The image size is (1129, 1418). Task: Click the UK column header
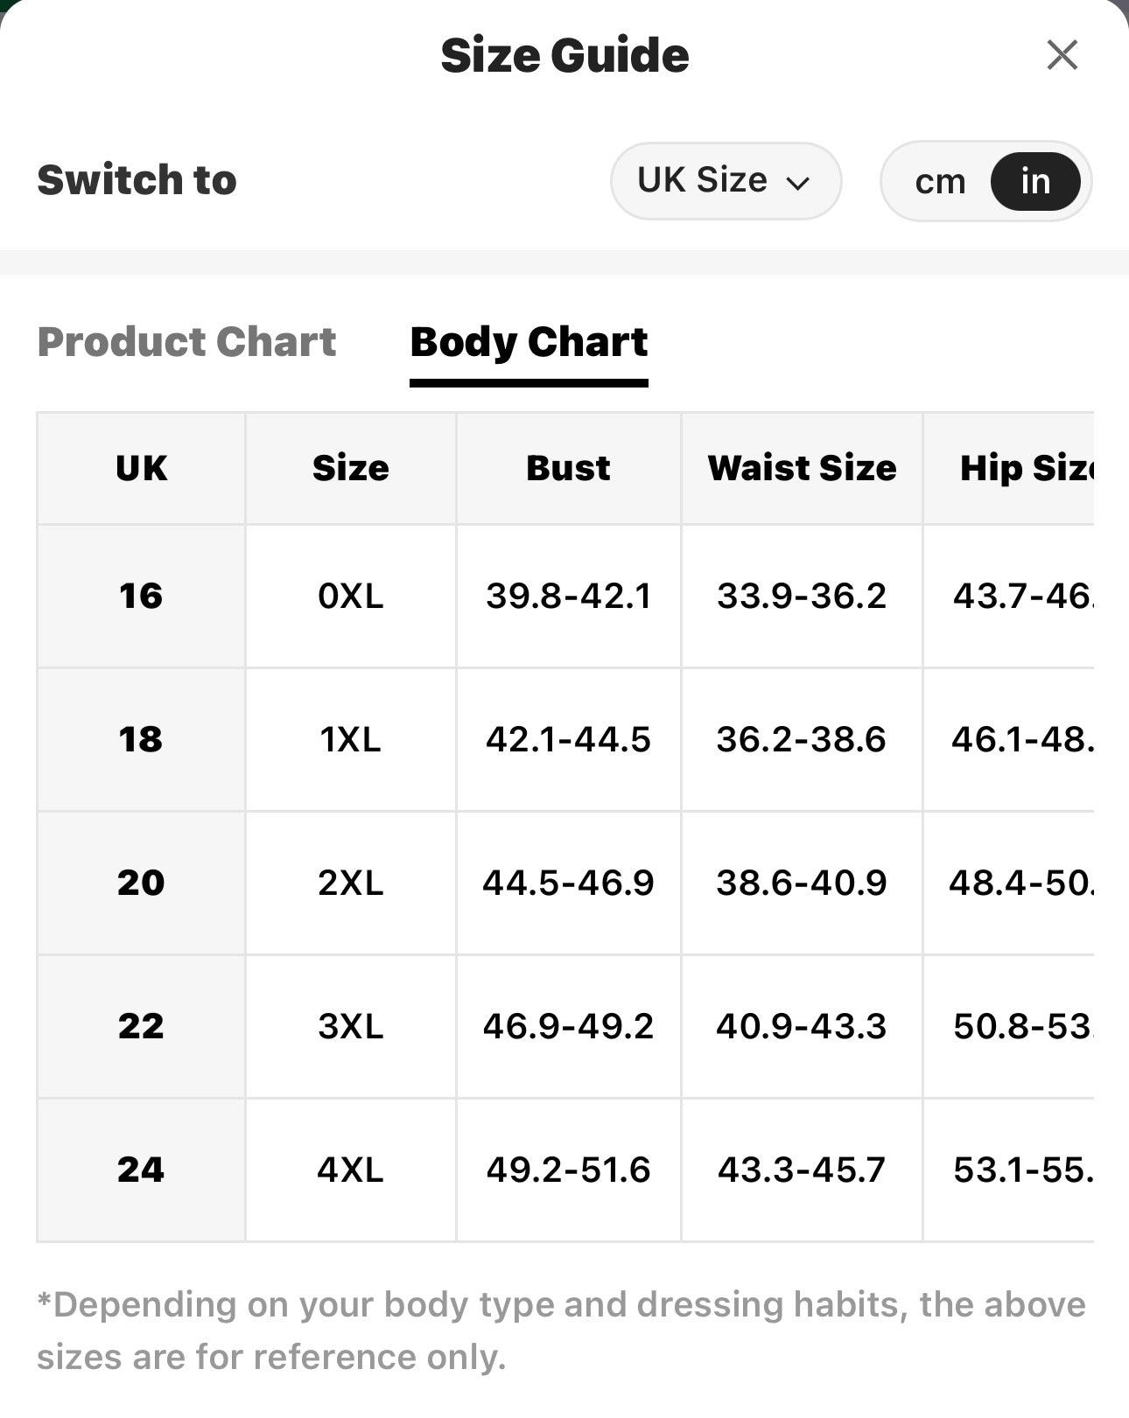coord(141,468)
